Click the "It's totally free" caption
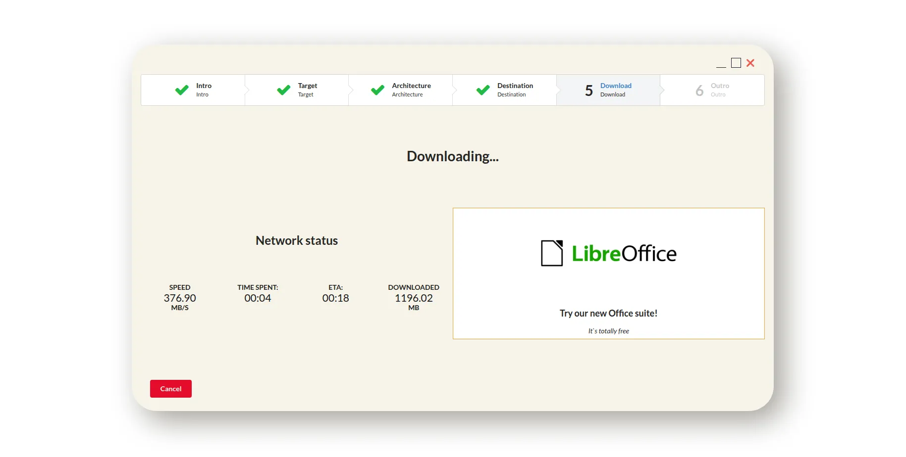This screenshot has height=457, width=906. click(x=608, y=331)
